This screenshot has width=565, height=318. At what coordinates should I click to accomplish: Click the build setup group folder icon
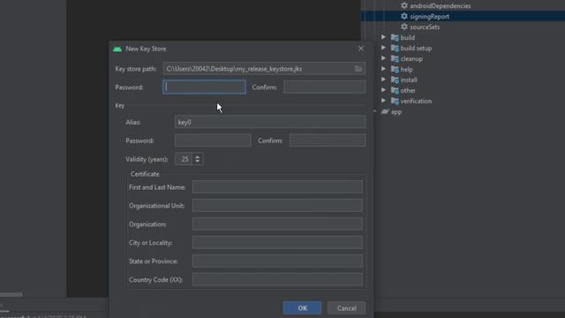click(395, 48)
